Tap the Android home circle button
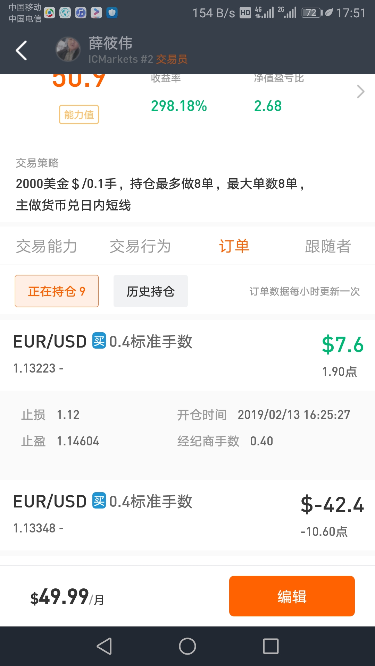This screenshot has width=375, height=666. 187,646
